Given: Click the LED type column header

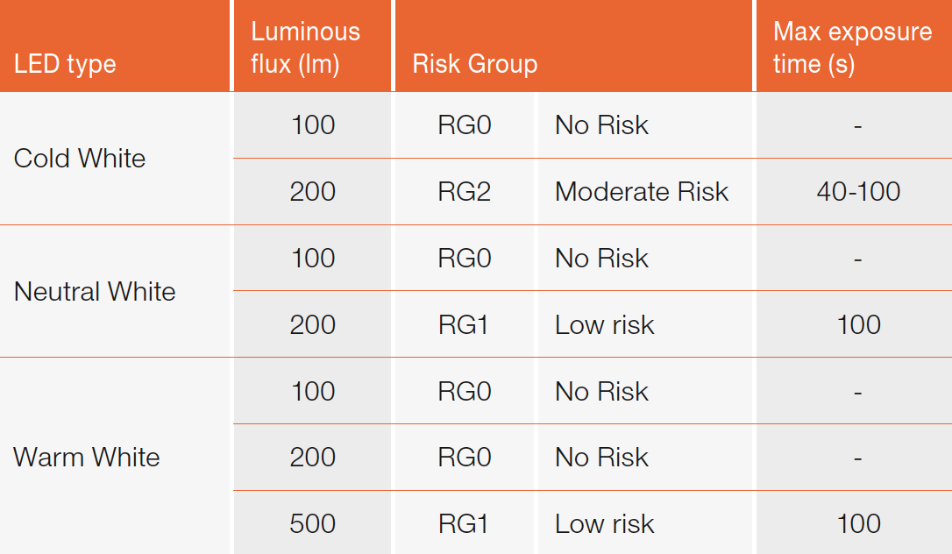Looking at the screenshot, I should click(66, 64).
